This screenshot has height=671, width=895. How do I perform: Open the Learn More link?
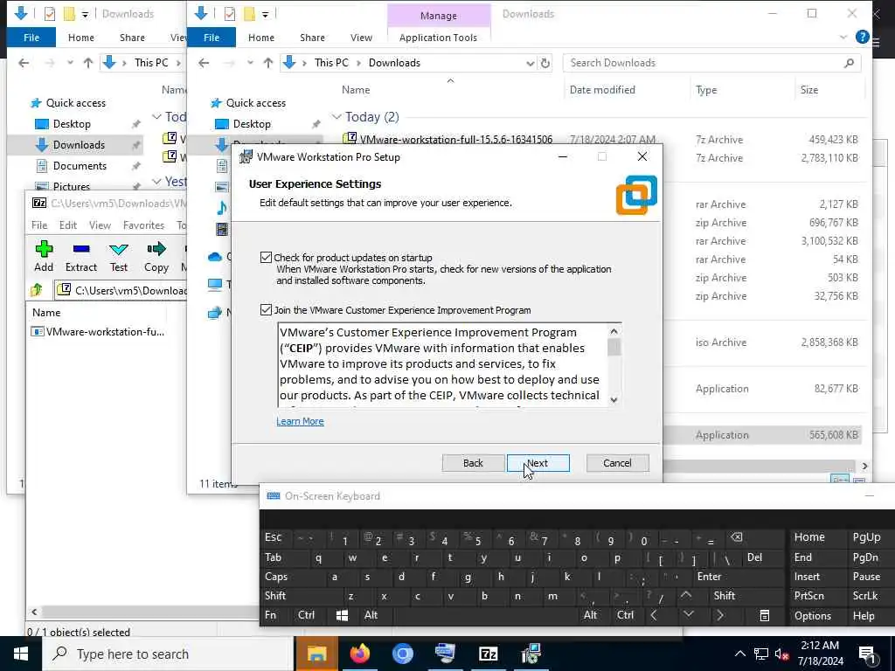pyautogui.click(x=300, y=421)
